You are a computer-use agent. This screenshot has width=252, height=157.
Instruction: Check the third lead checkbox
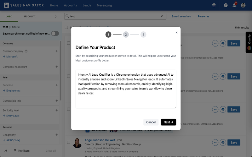point(69,109)
